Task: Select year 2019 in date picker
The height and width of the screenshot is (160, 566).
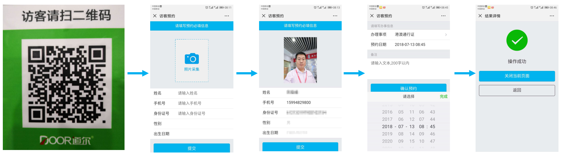Action: [387, 134]
